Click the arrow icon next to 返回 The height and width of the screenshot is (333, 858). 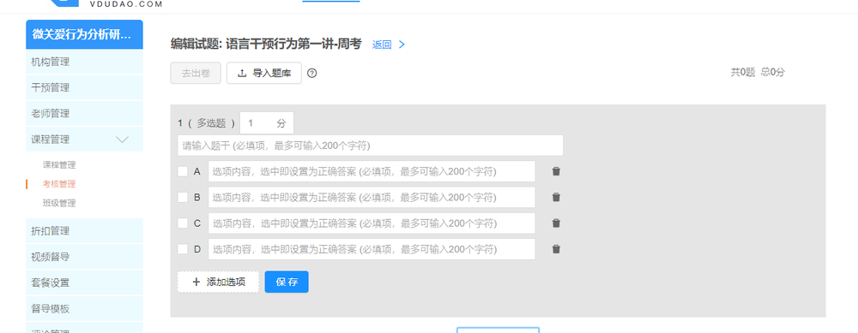click(x=402, y=45)
